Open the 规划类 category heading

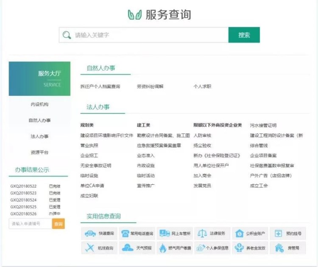point(87,125)
